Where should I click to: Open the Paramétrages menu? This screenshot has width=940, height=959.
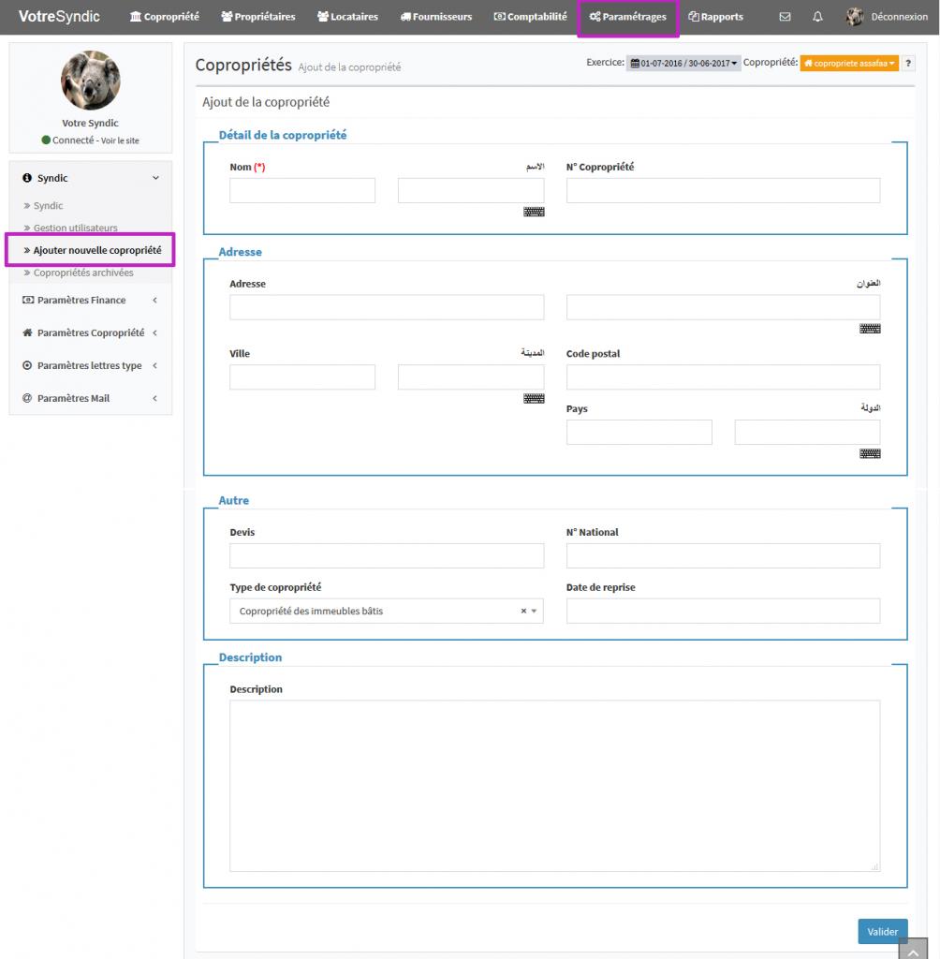coord(628,17)
